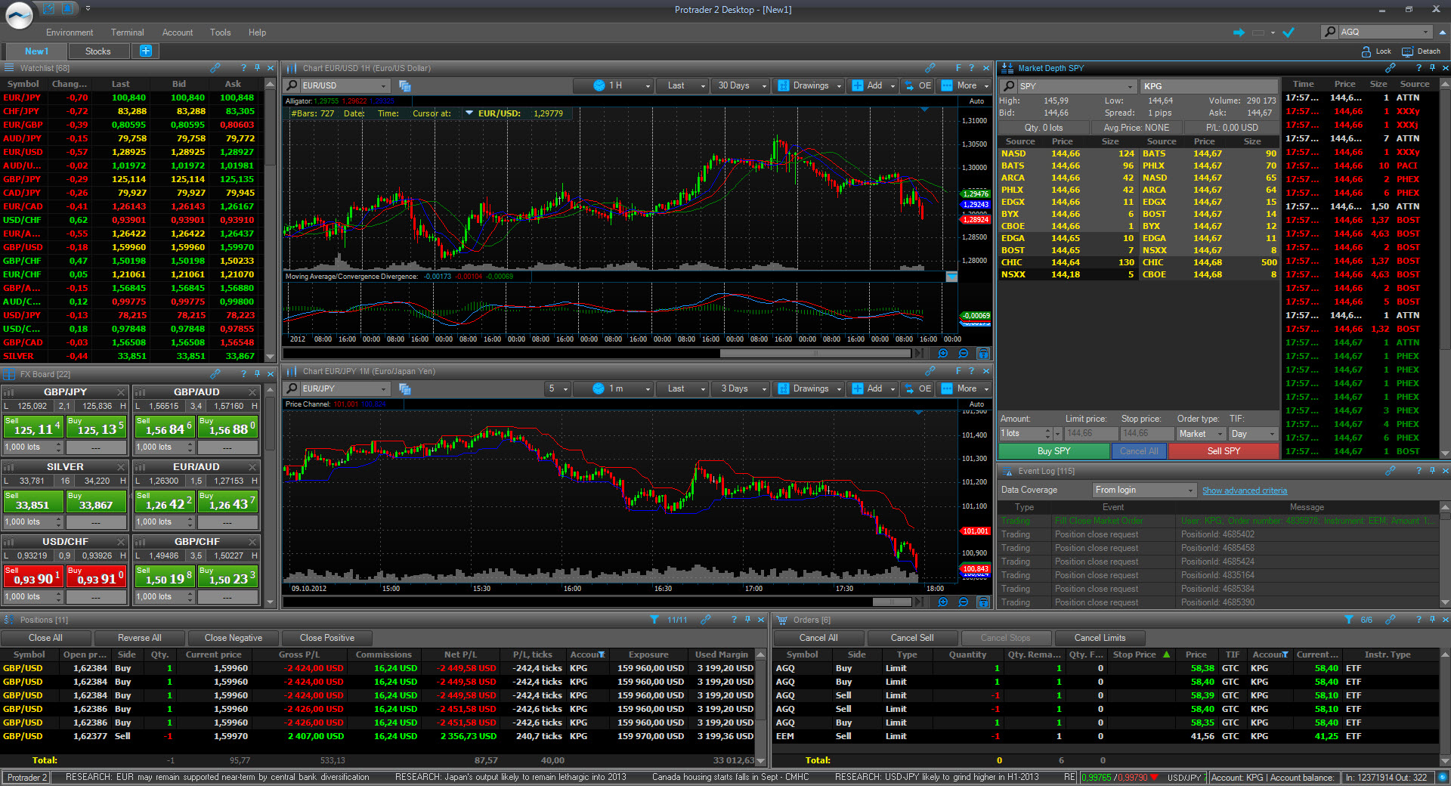Image resolution: width=1451 pixels, height=786 pixels.
Task: Click the link icon in the FX Board header
Action: [x=215, y=374]
